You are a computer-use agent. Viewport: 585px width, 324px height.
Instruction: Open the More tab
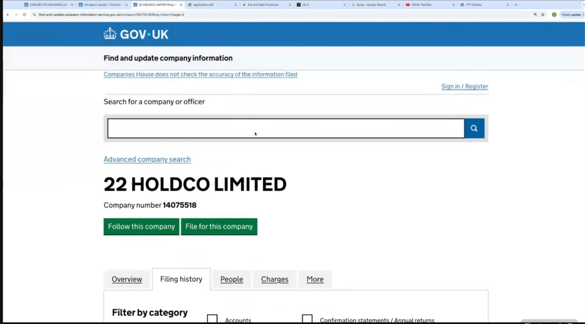tap(315, 280)
